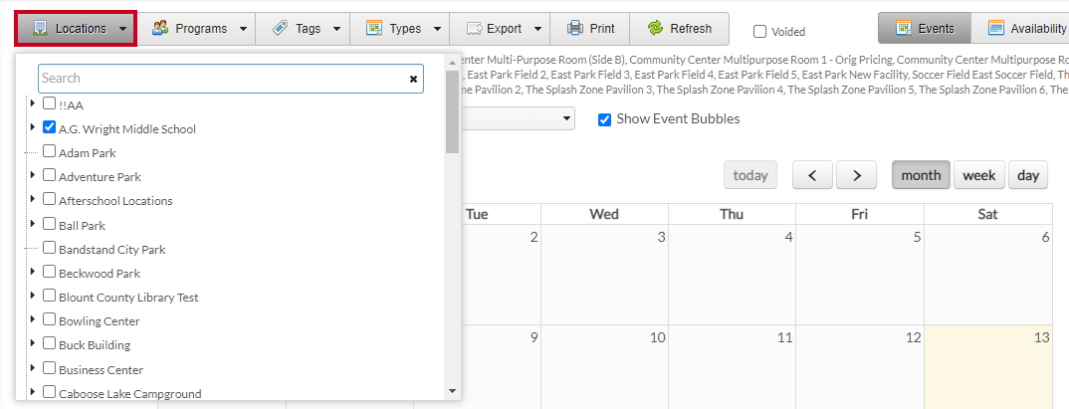The width and height of the screenshot is (1069, 409).
Task: Click the Tags price-tag icon
Action: click(280, 29)
